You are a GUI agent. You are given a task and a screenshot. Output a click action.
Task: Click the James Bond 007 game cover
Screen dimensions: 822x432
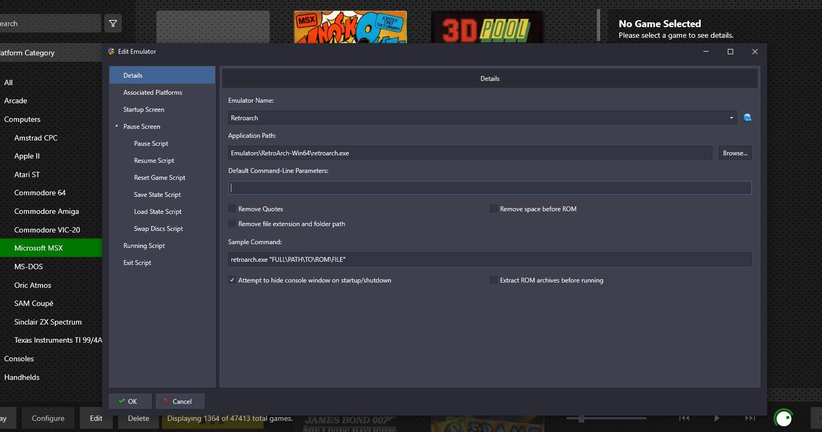350,423
